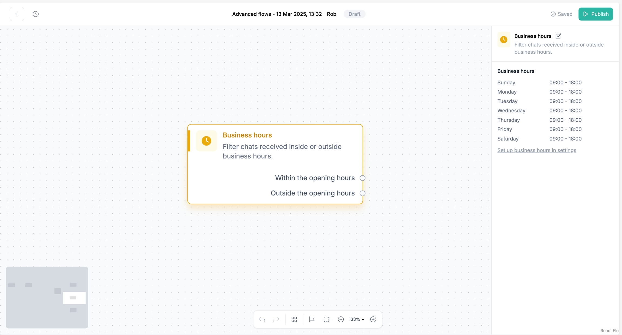Click the flow title in header
This screenshot has width=622, height=335.
click(x=284, y=14)
